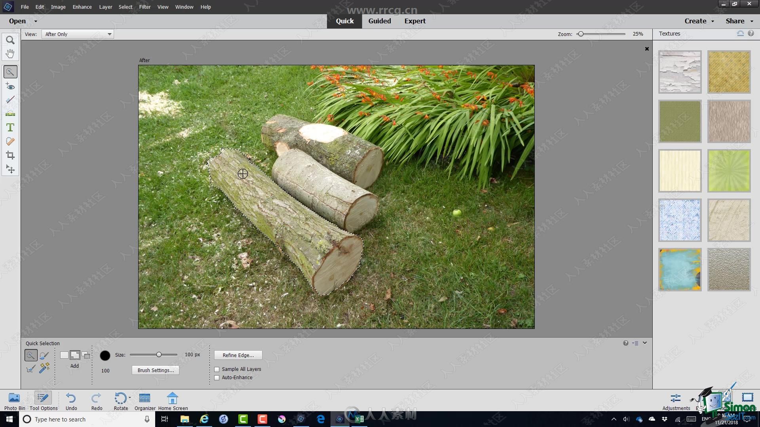Open Brush Settings panel
Viewport: 760px width, 427px height.
point(154,370)
